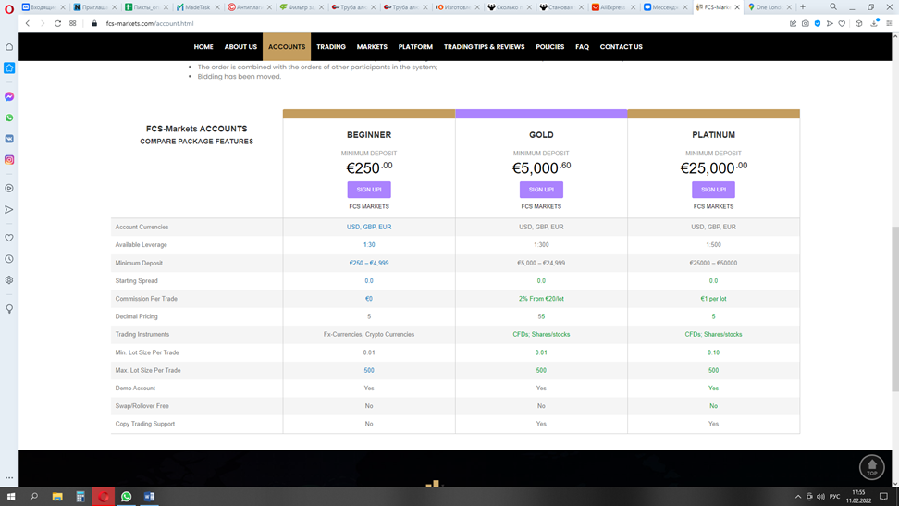Viewport: 899px width, 506px height.
Task: Open downloads icon in toolbar
Action: coord(874,23)
